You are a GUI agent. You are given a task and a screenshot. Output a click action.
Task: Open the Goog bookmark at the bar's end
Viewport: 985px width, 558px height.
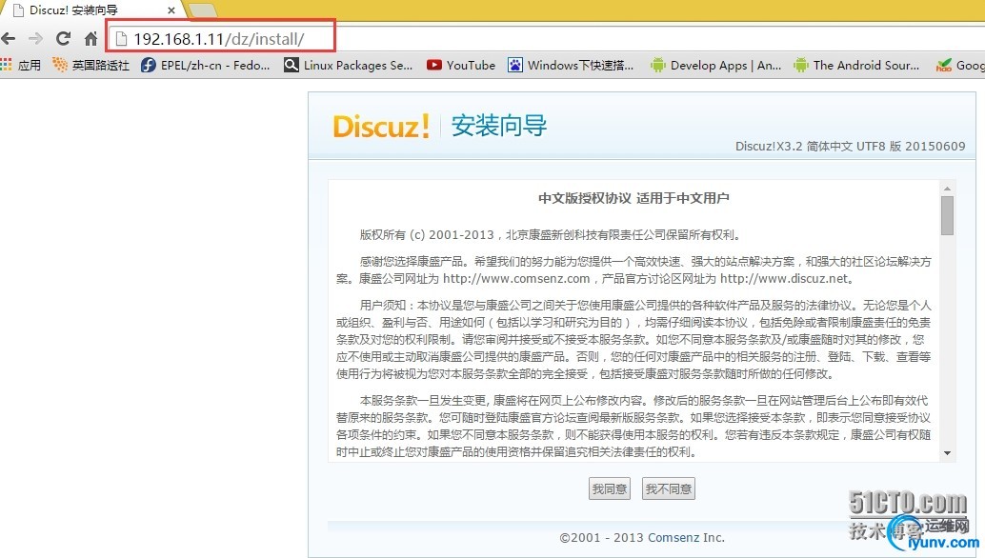(x=960, y=65)
